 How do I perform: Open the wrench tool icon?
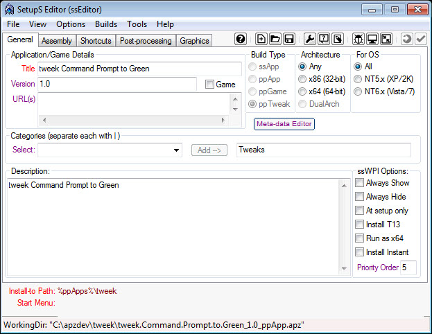(x=310, y=39)
